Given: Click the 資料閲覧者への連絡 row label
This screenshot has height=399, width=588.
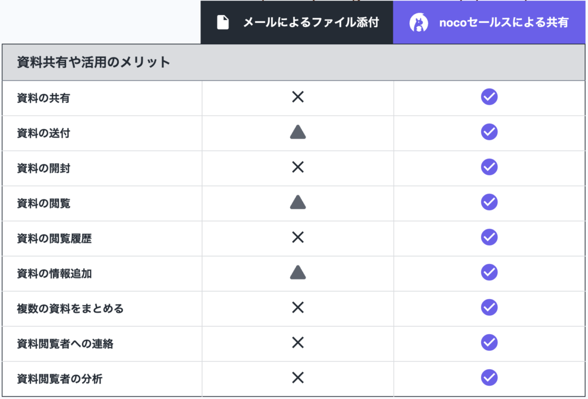Looking at the screenshot, I should (65, 344).
